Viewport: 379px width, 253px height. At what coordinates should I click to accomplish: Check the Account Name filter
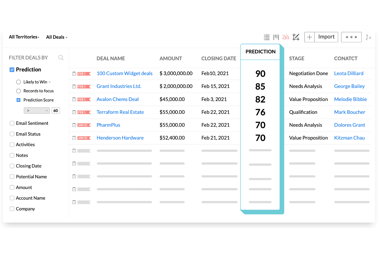click(12, 198)
